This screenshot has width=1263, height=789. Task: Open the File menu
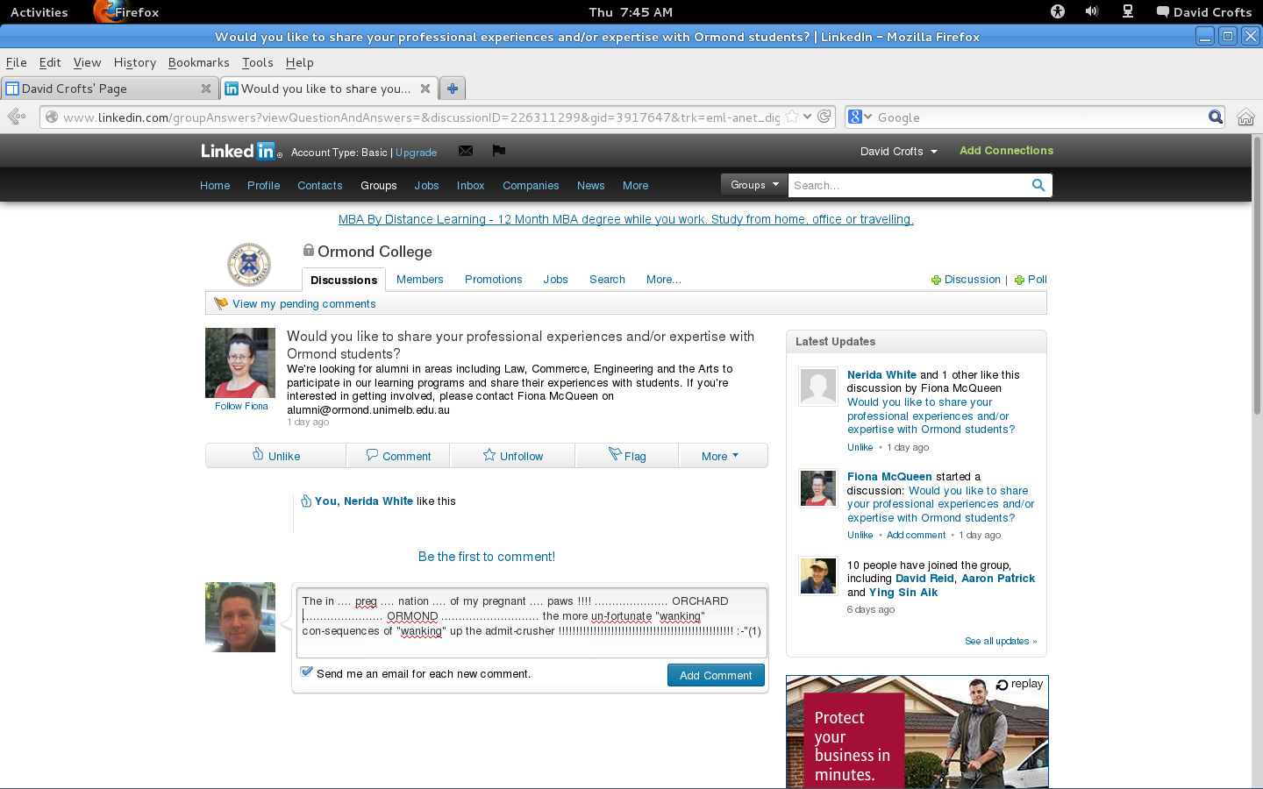[17, 62]
